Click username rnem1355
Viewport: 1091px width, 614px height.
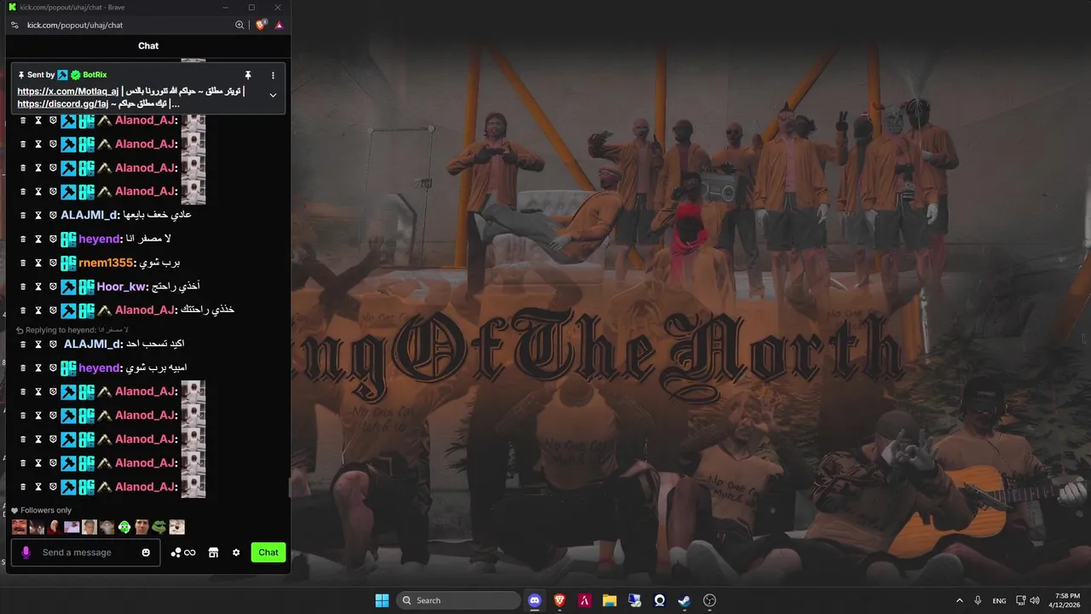coord(107,263)
